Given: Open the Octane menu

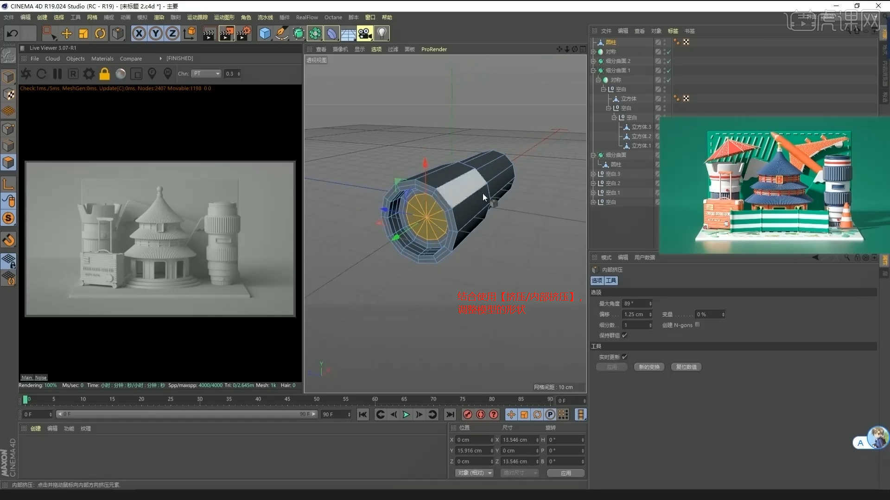Looking at the screenshot, I should 333,17.
